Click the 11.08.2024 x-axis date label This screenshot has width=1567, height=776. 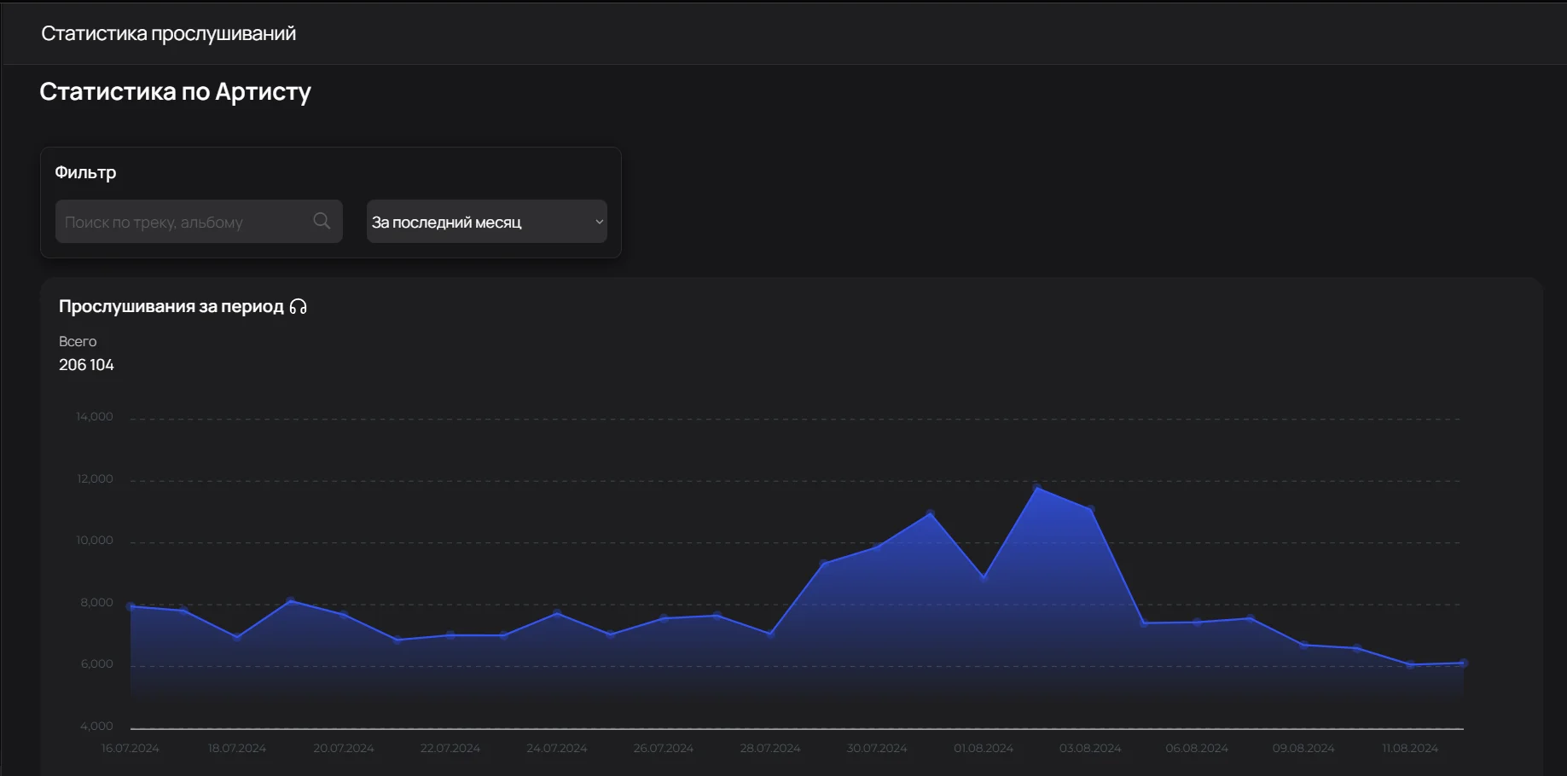point(1409,748)
